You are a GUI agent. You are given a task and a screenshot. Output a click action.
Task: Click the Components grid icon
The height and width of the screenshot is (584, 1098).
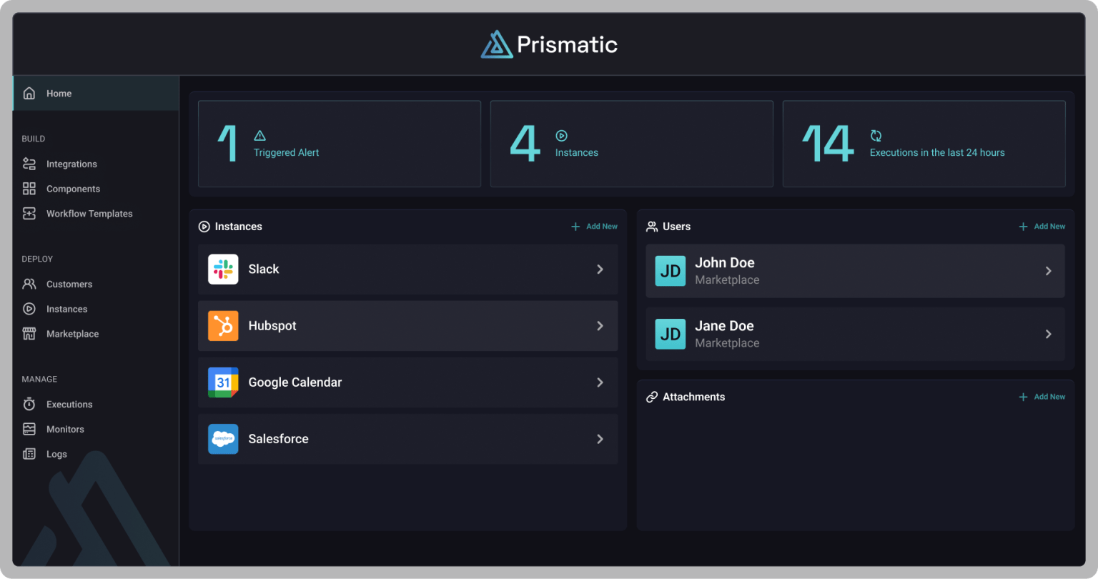[29, 189]
